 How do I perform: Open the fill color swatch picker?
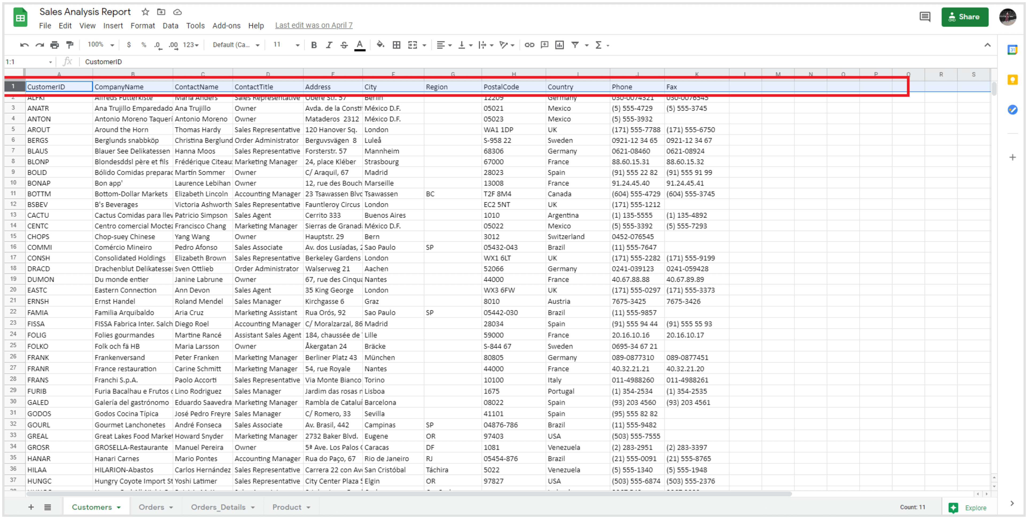pos(380,45)
